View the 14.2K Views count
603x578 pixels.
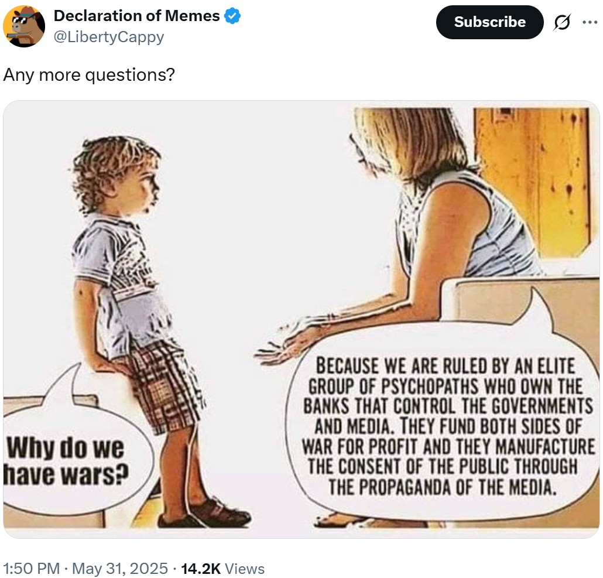coord(222,569)
